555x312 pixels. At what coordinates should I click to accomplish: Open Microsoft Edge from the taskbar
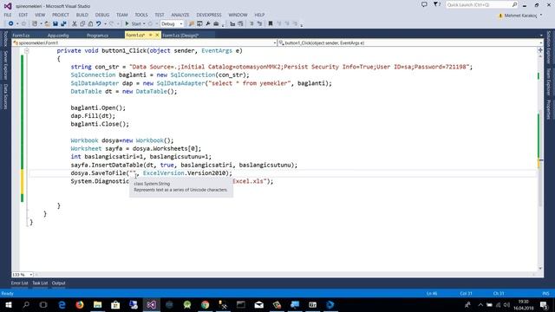coord(62,304)
